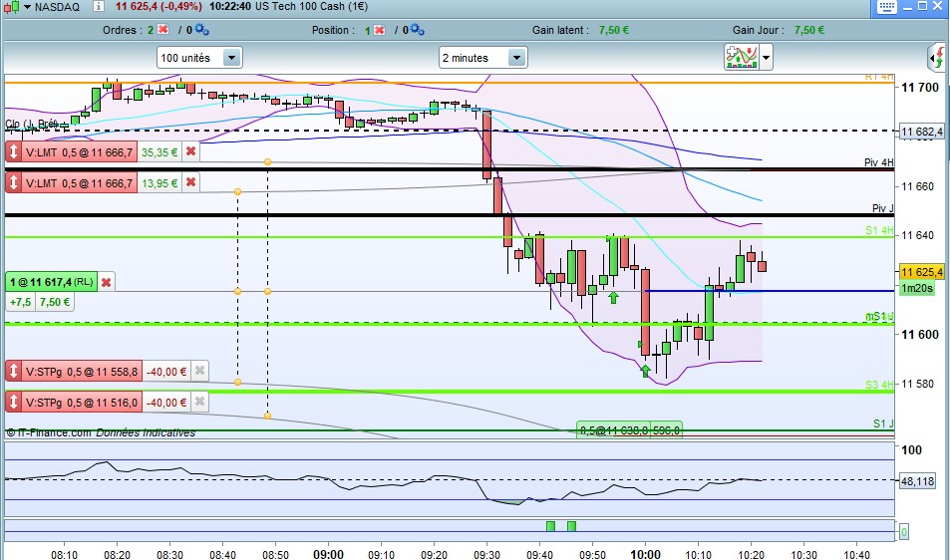Screen dimensions: 950x560
Task: Click the +7,5 points gain box
Action: [21, 302]
